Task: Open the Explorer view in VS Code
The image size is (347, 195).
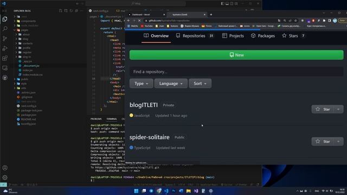Action: tap(5, 19)
